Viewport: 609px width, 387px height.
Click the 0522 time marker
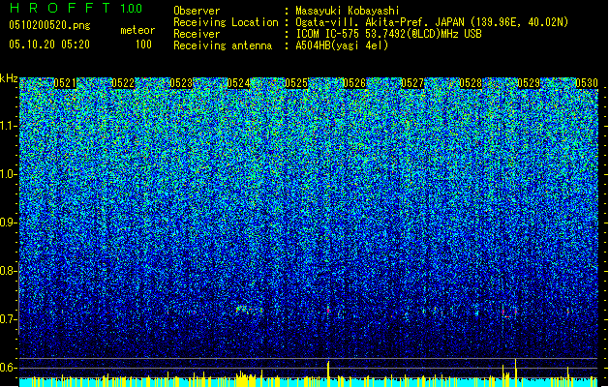pyautogui.click(x=123, y=83)
